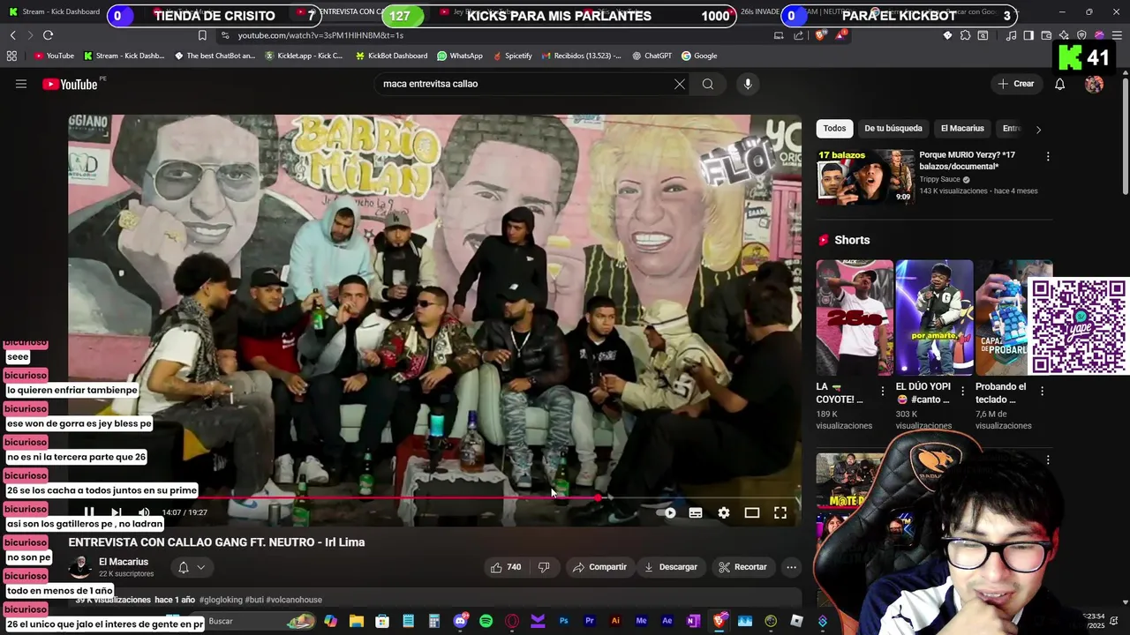Like the video with 740 likes

coord(506,567)
